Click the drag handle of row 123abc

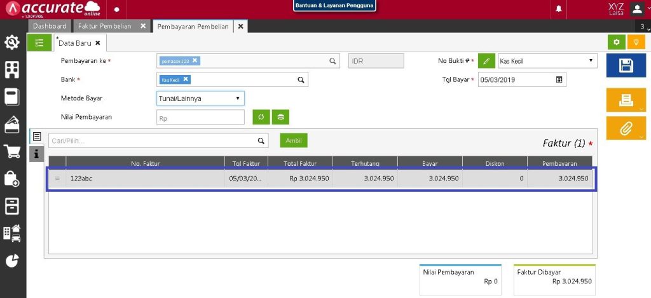(57, 179)
